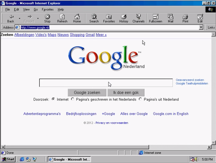This screenshot has height=163, width=216.
Task: Open the Favorites toolbar folder icon
Action: click(x=109, y=18)
